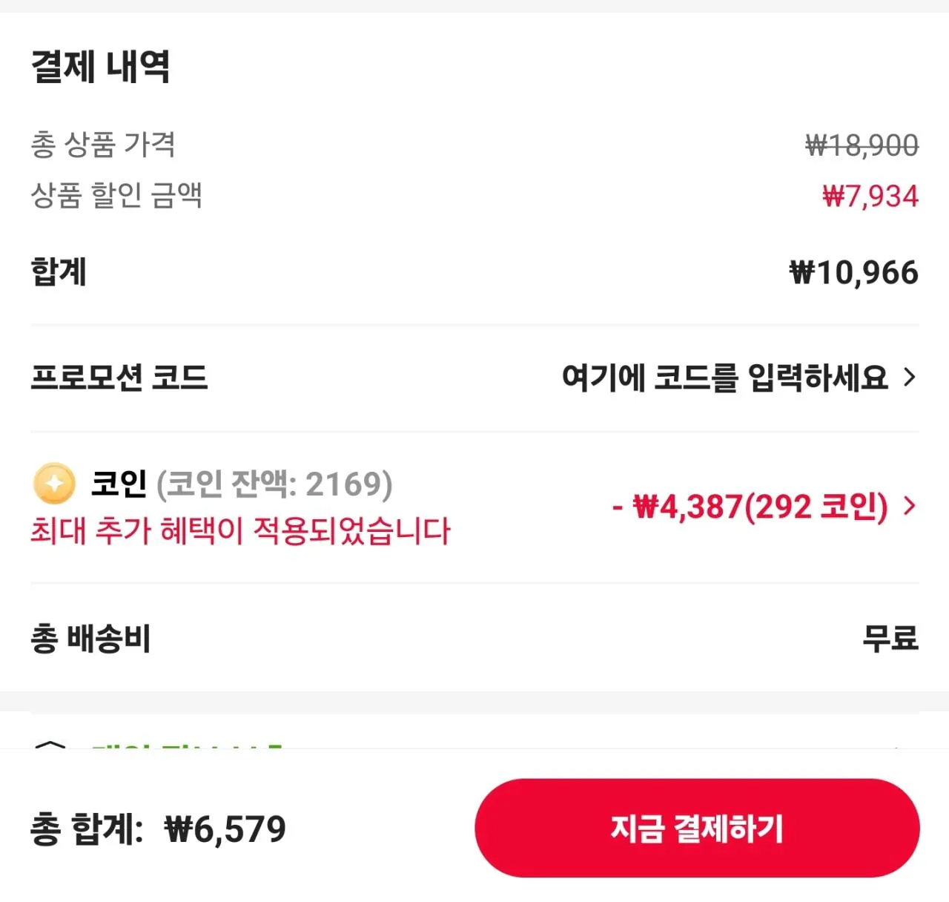This screenshot has height=902, width=949.
Task: Tap the 상품 할인 금액 label
Action: [116, 196]
